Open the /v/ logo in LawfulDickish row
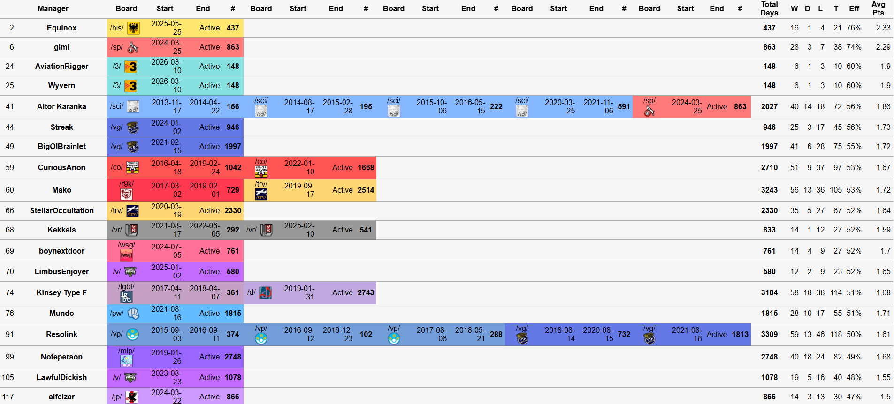The image size is (894, 404). coord(130,378)
